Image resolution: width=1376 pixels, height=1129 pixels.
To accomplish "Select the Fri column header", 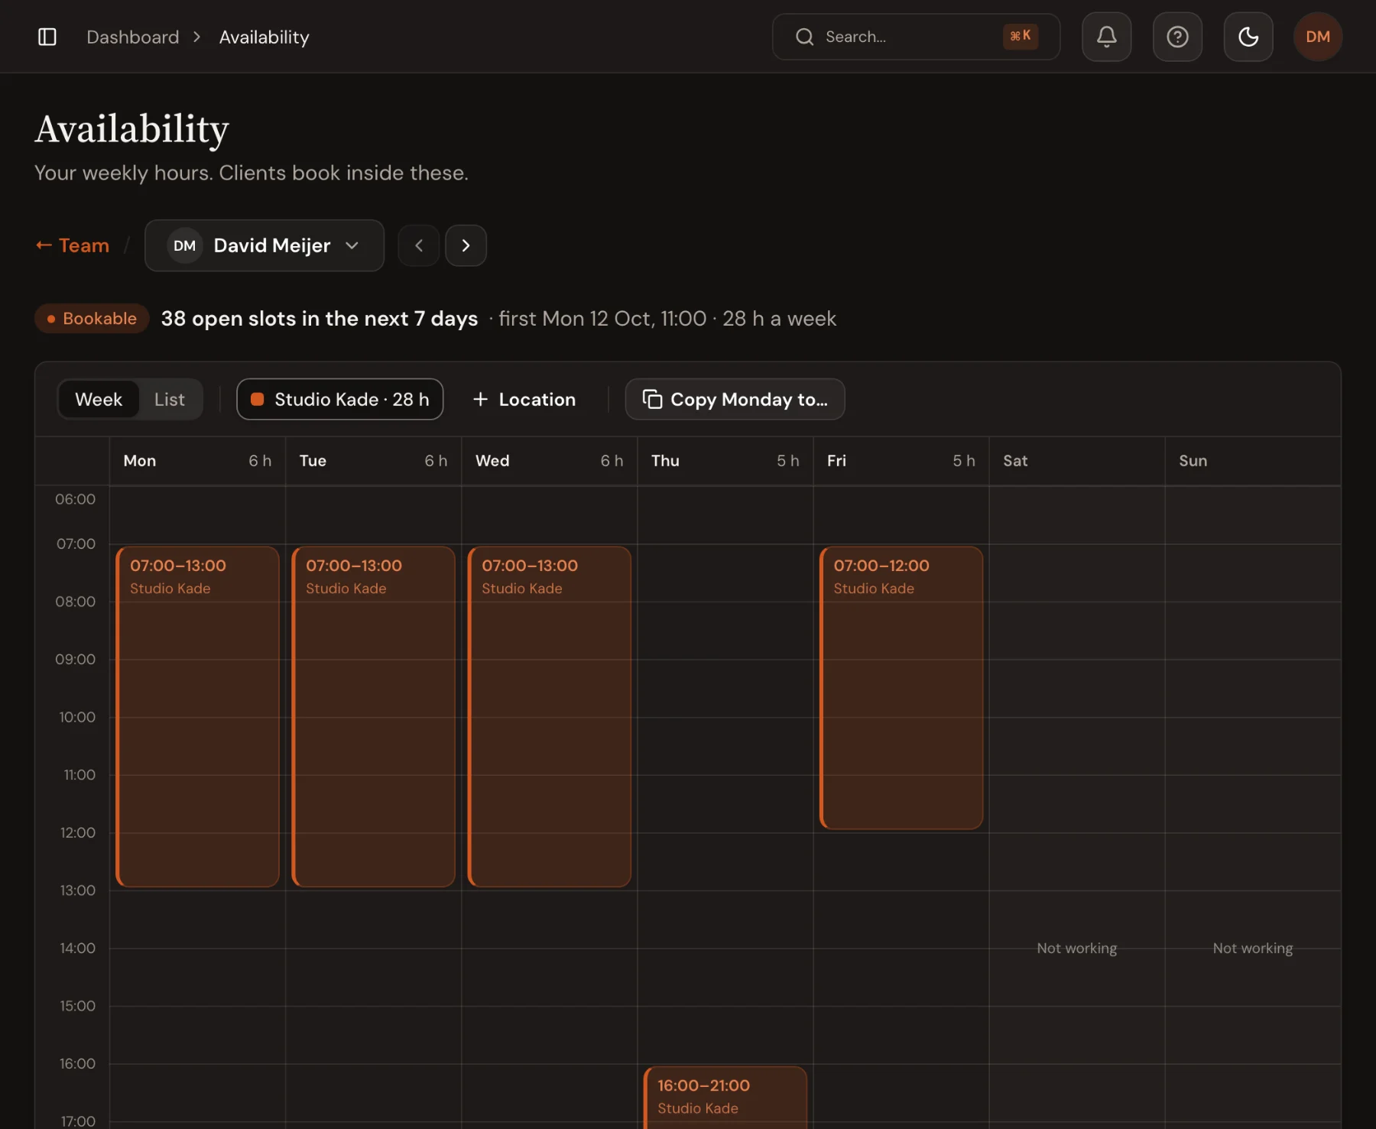I will click(901, 461).
